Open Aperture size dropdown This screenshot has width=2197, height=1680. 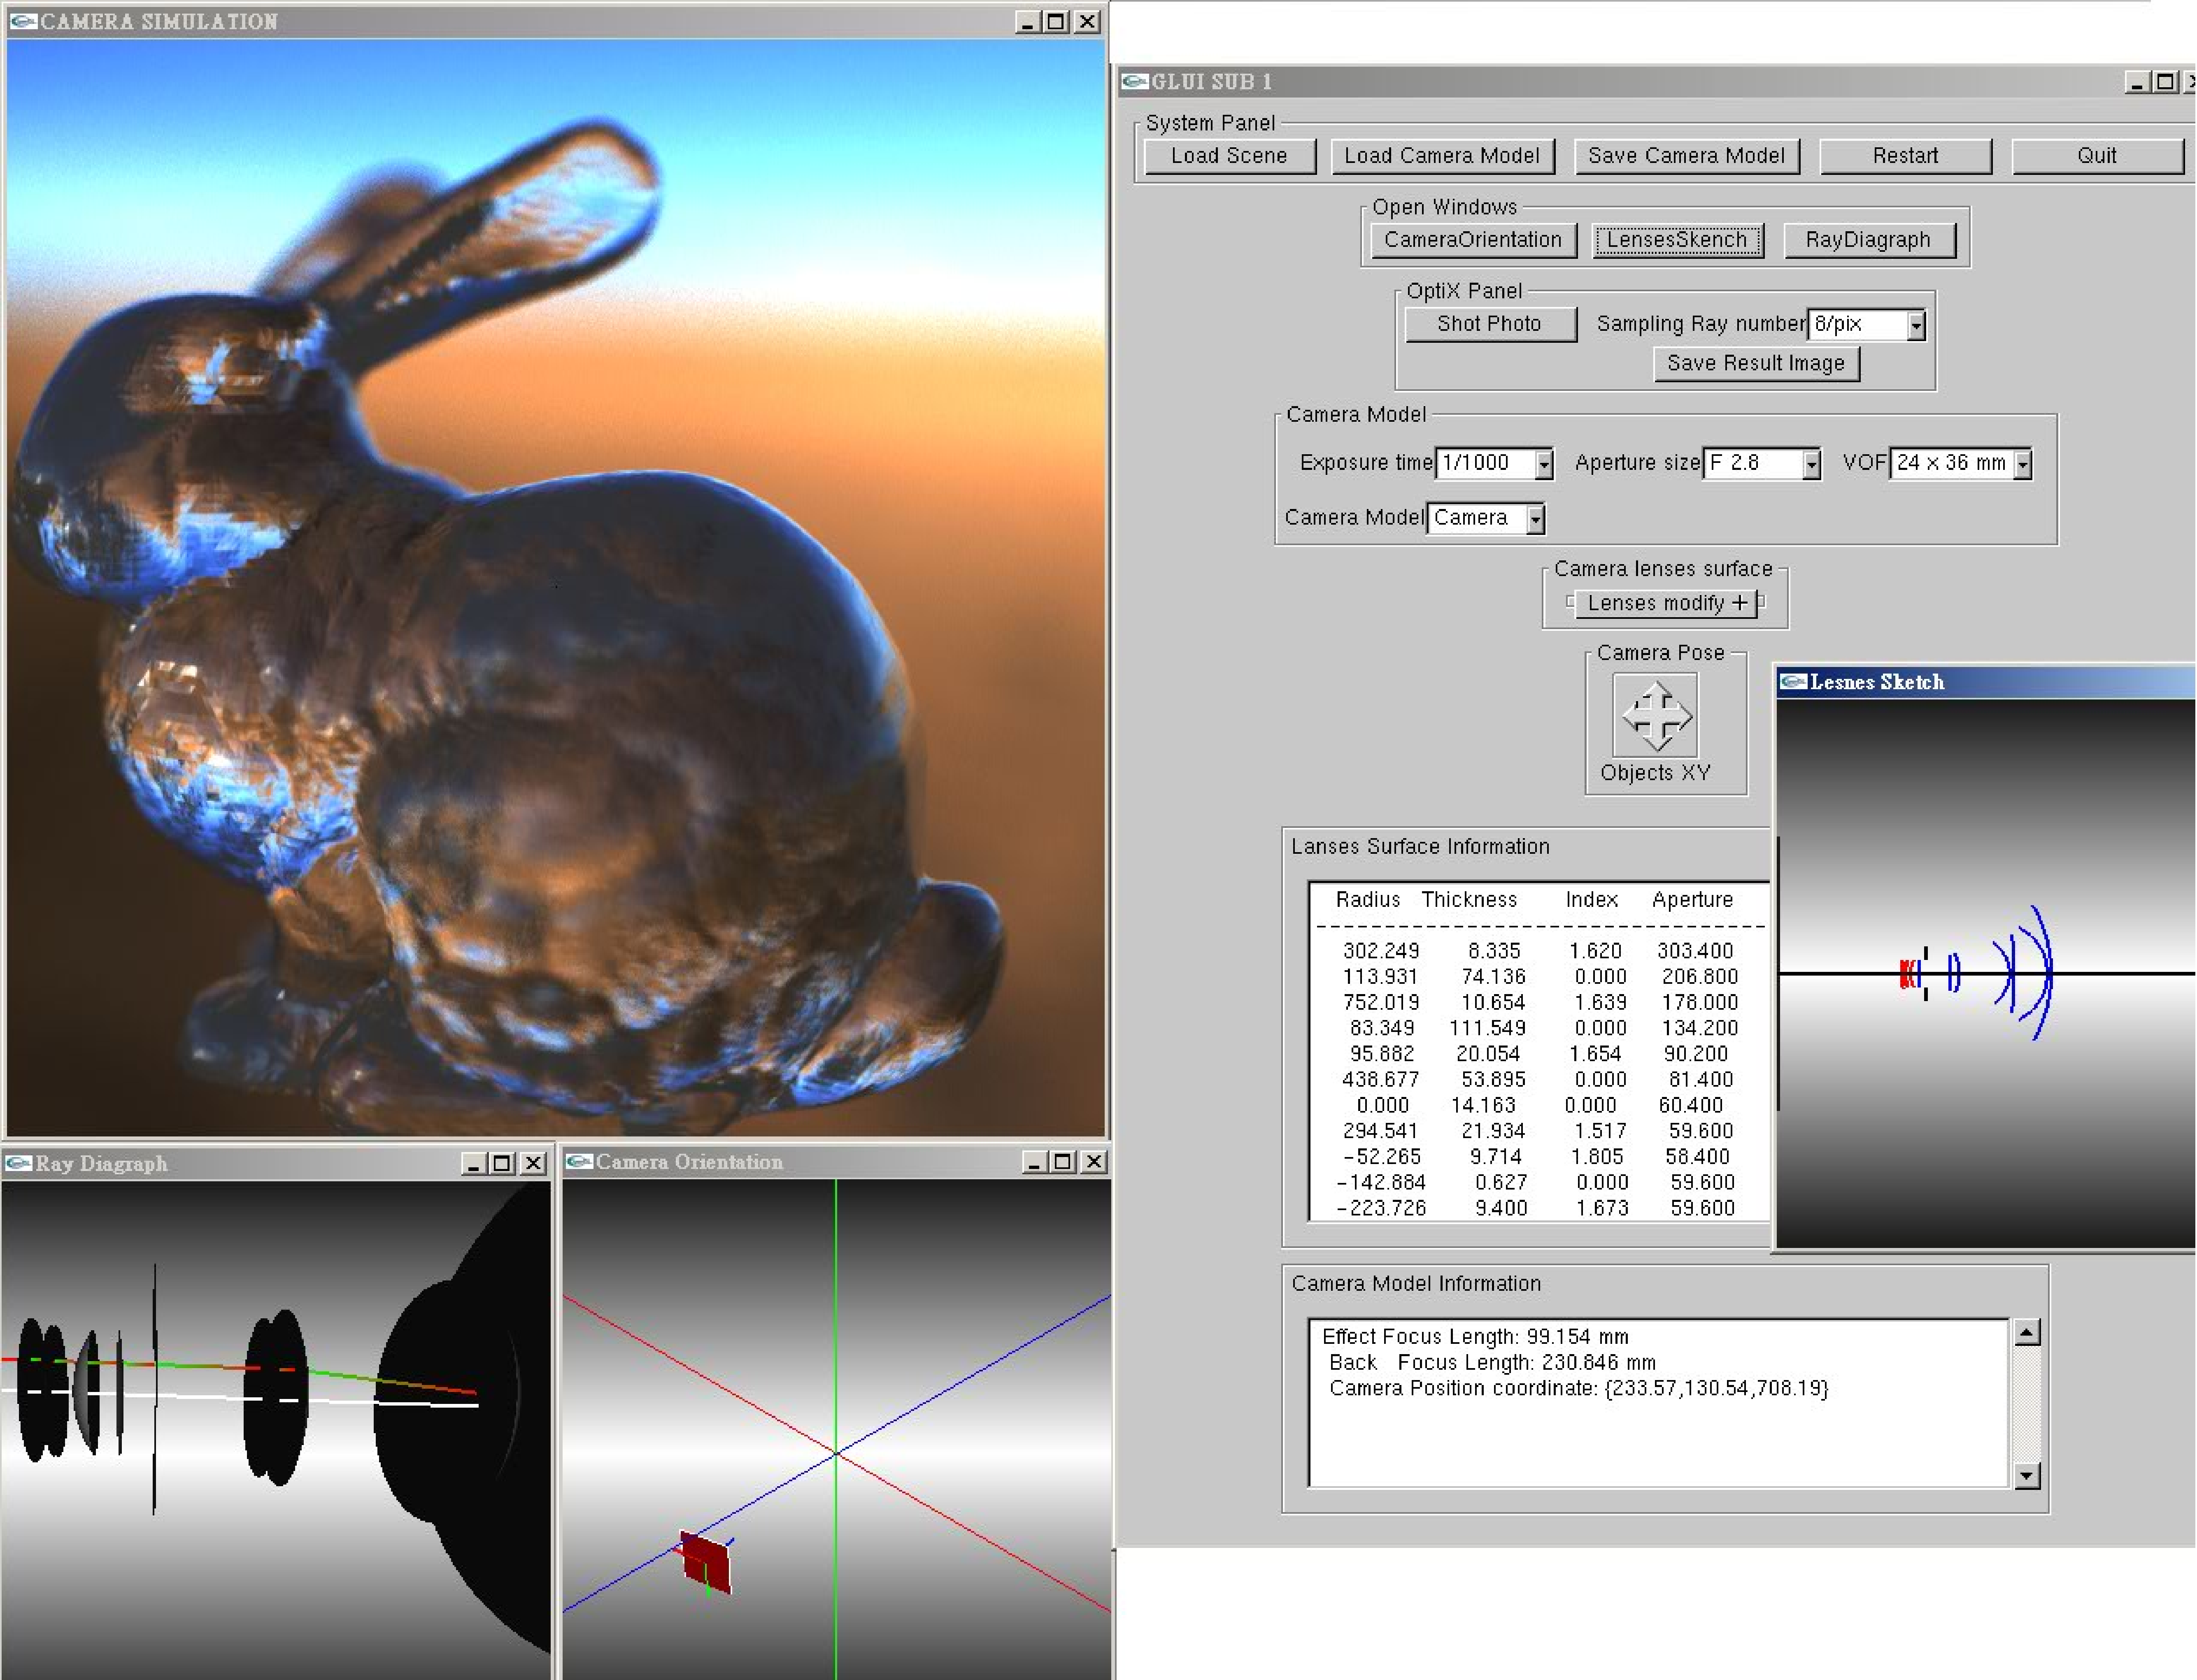(1810, 464)
